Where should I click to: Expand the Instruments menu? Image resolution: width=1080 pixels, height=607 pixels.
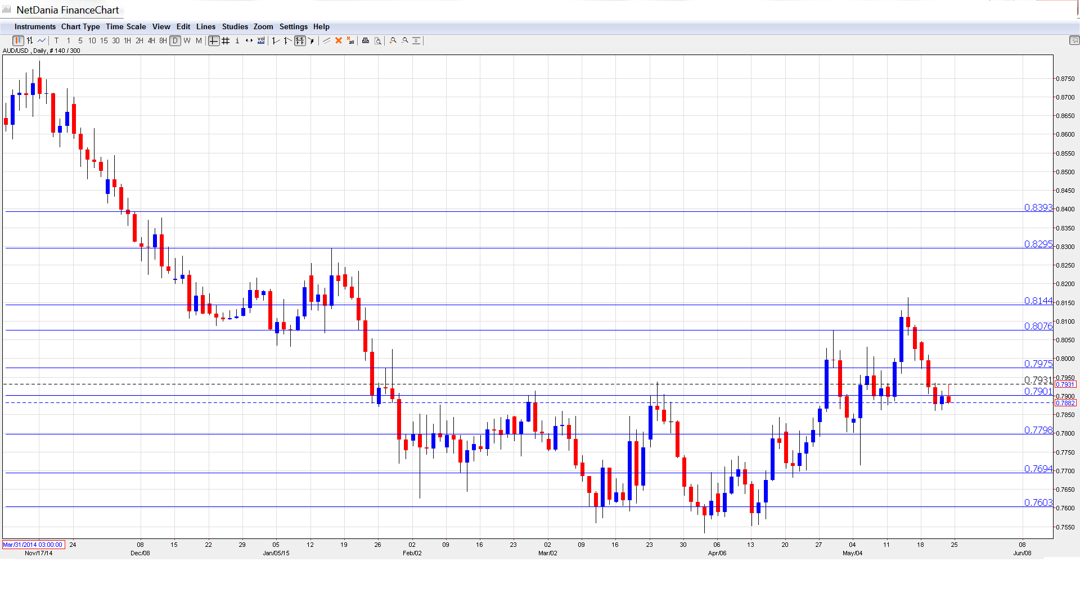pos(35,26)
